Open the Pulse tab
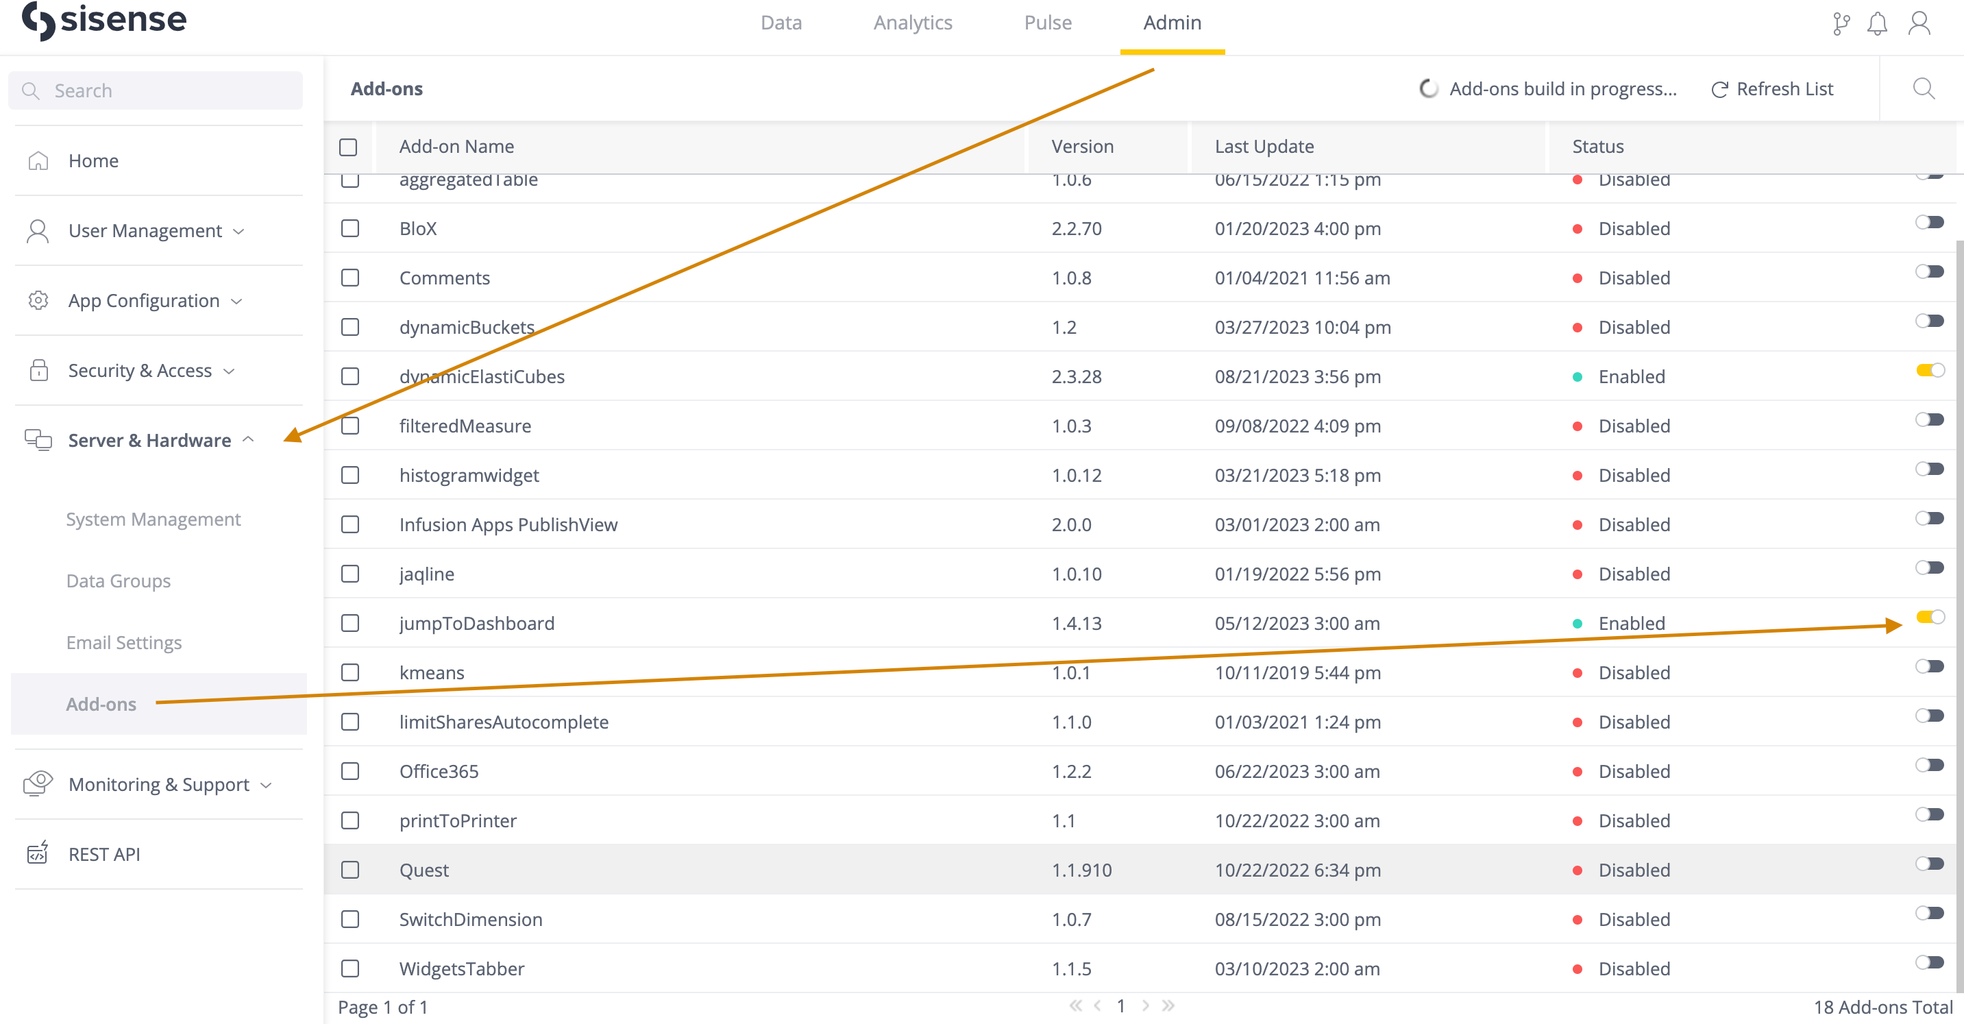This screenshot has width=1964, height=1024. (x=1047, y=22)
